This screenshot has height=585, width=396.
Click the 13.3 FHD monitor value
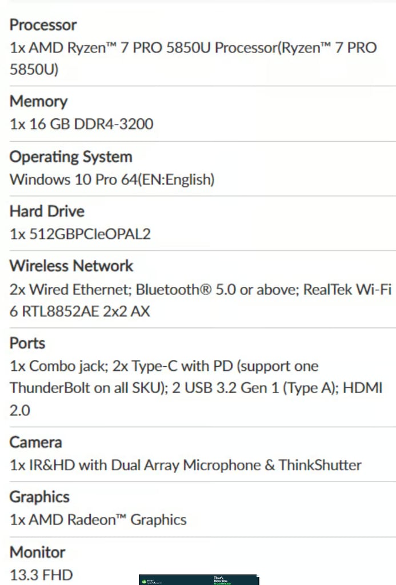coord(41,575)
